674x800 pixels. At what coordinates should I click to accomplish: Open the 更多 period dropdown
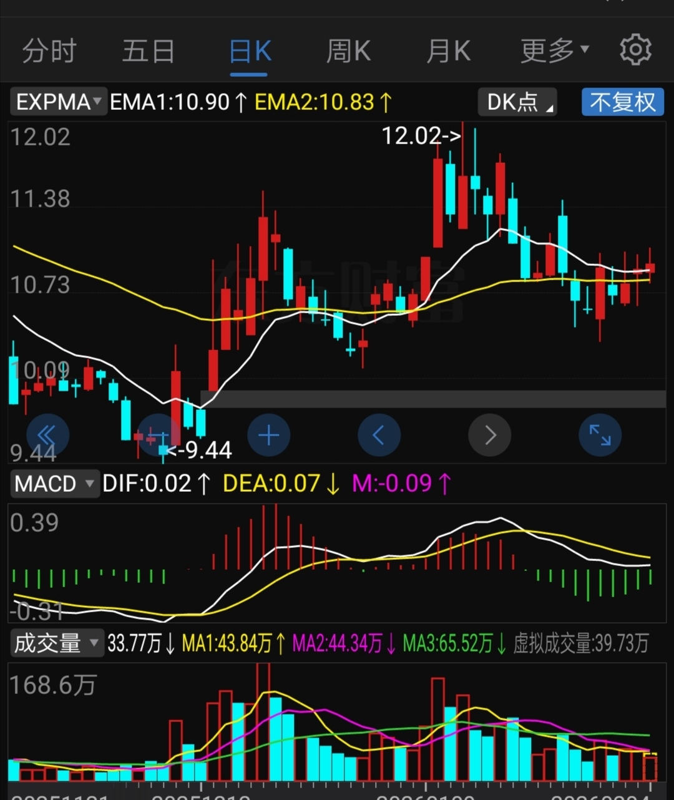click(x=555, y=51)
